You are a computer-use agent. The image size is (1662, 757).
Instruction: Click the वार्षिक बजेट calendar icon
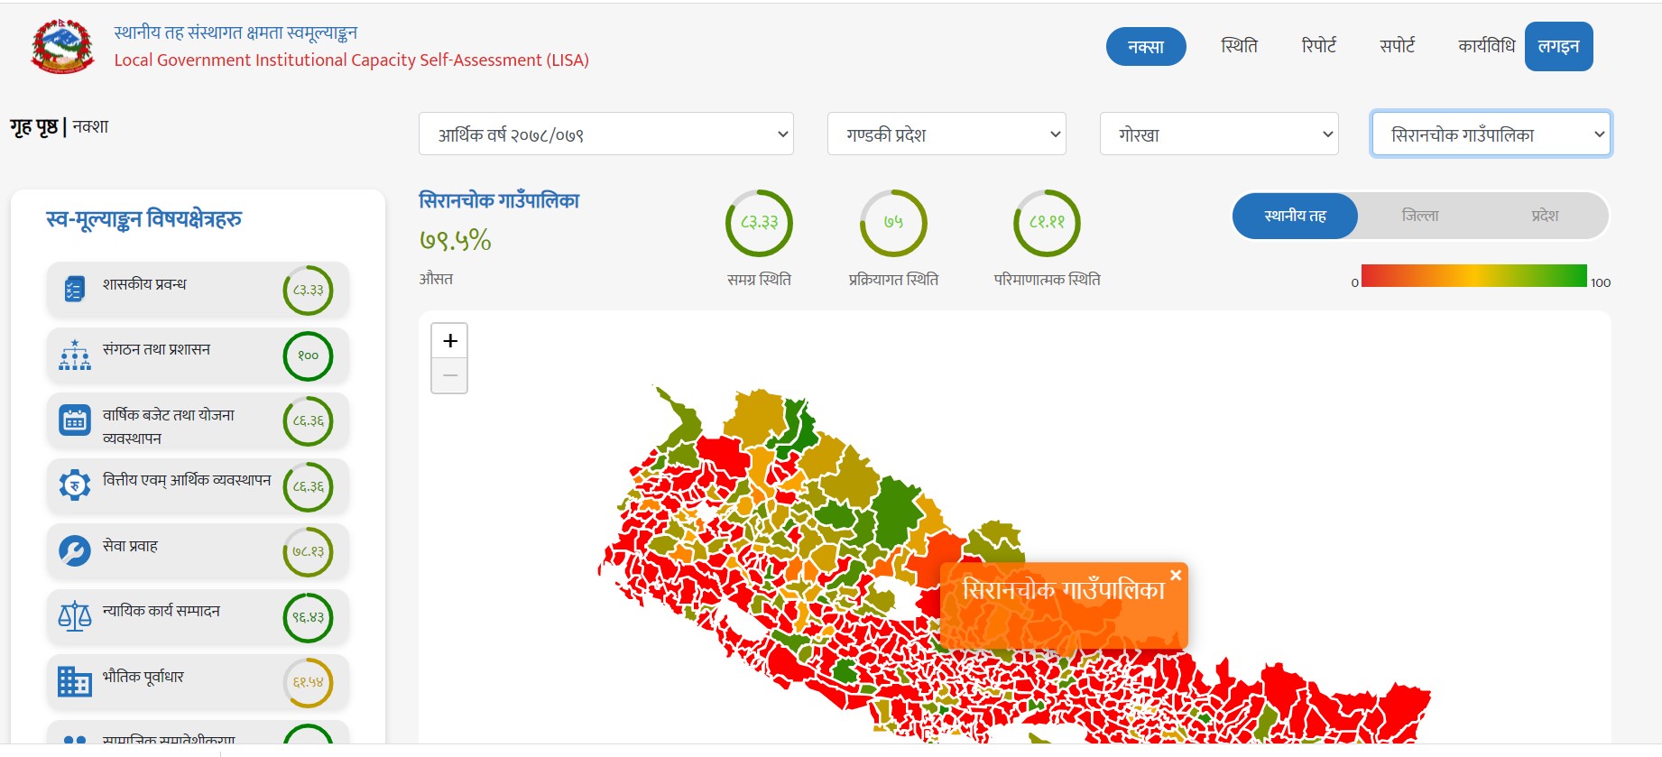pos(75,420)
